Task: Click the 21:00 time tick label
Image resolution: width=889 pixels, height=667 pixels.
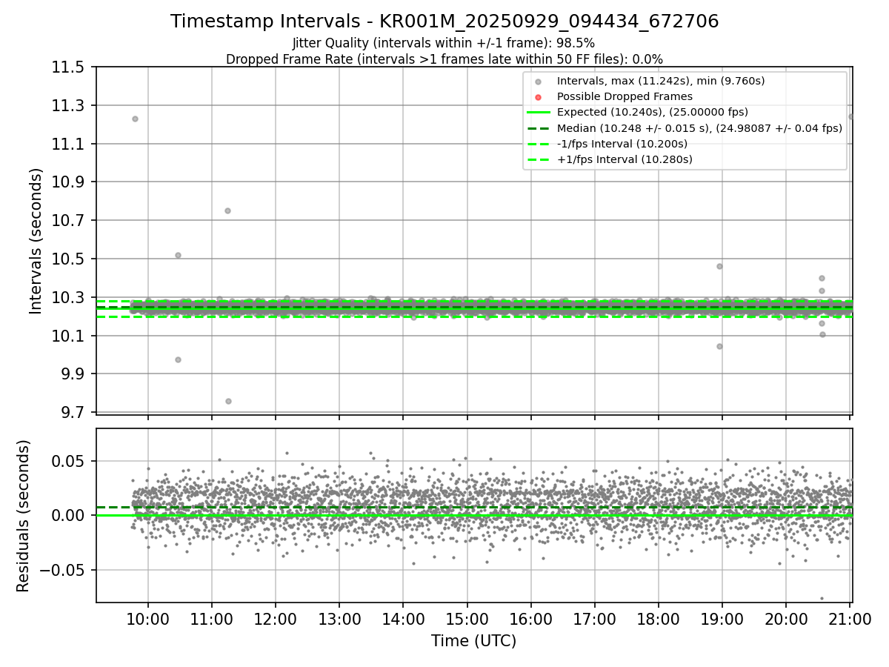Action: click(x=849, y=618)
